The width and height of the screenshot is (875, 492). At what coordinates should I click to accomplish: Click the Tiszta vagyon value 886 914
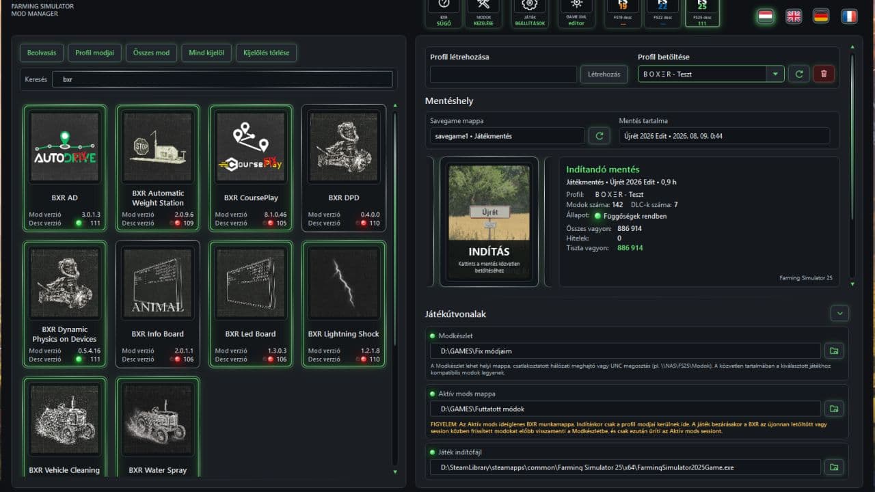click(630, 248)
